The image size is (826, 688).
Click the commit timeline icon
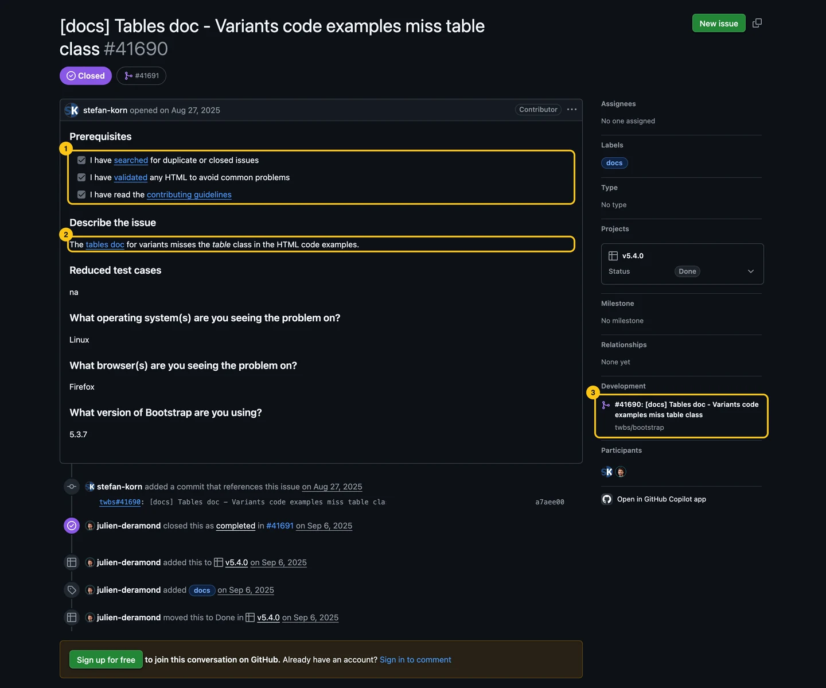[x=72, y=487]
